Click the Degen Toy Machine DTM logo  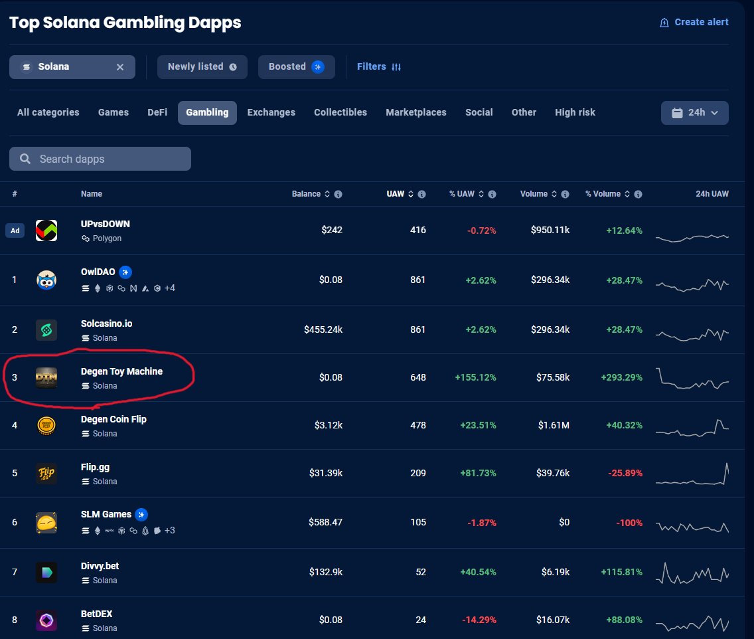coord(46,377)
